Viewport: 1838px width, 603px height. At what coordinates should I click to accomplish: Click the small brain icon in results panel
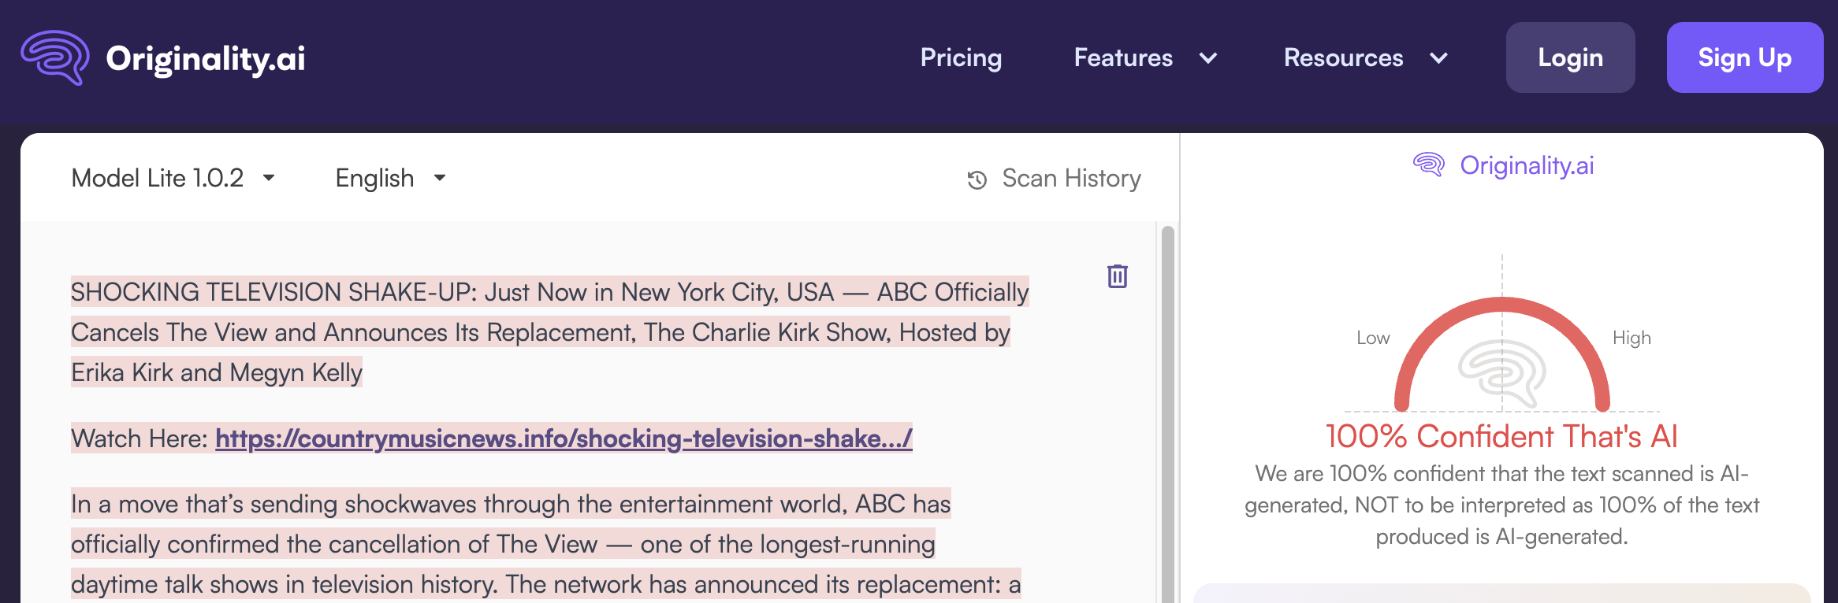[x=1428, y=165]
